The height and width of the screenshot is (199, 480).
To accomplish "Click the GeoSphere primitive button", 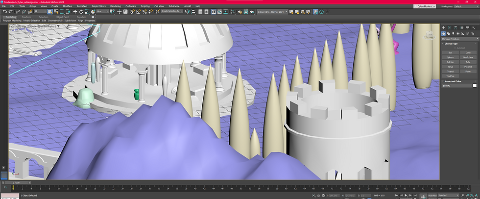I will 468,57.
